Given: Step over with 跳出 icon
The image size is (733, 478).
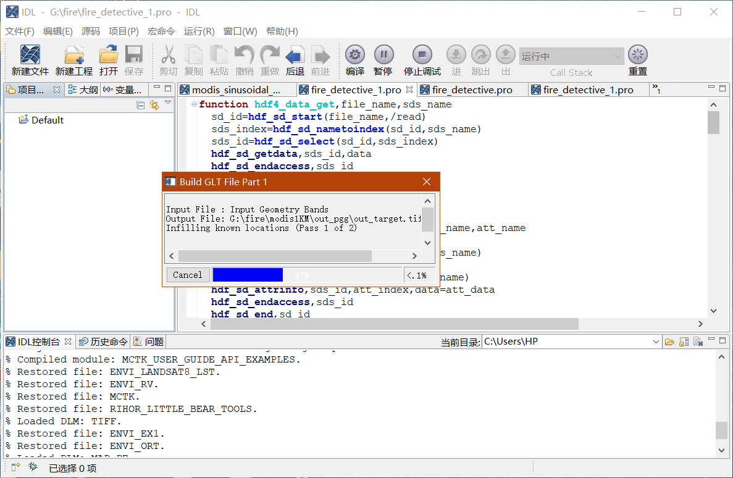Looking at the screenshot, I should pyautogui.click(x=480, y=61).
